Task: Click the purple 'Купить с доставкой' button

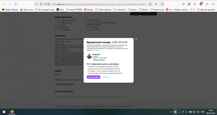Action: click(x=94, y=77)
